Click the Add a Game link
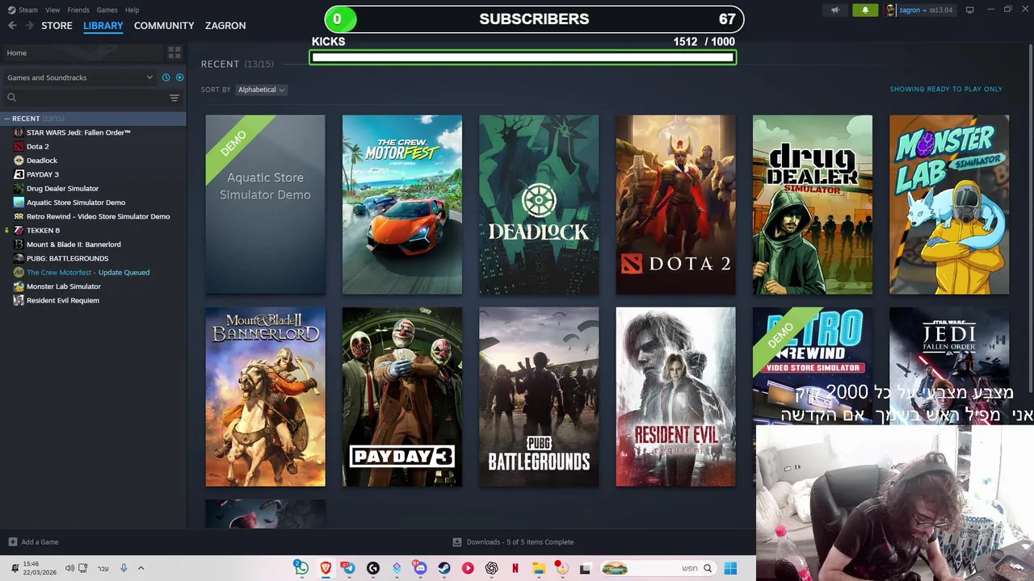 pos(40,541)
